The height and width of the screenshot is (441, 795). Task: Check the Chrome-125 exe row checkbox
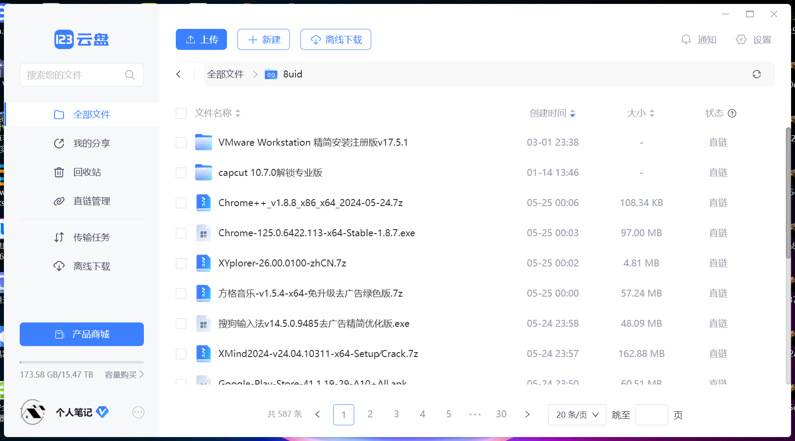[181, 233]
